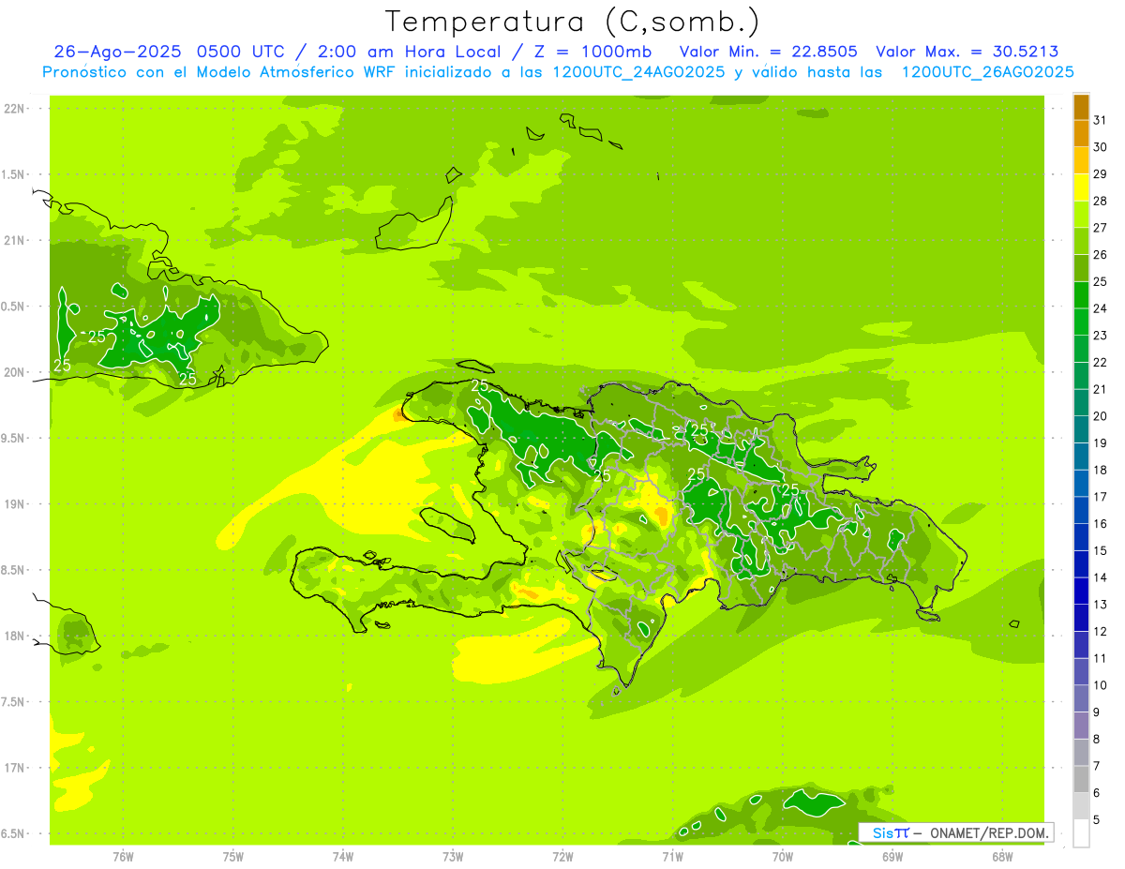Click the "21N" latitude label

coord(15,241)
